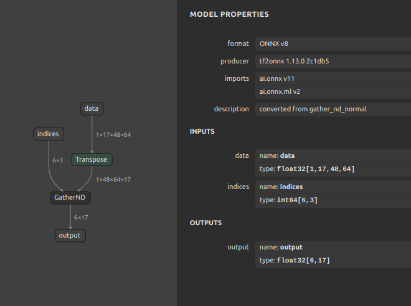Select the indices input node in graph
This screenshot has width=411, height=306.
[49, 134]
